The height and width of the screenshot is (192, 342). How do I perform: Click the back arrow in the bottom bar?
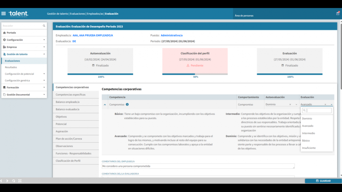[x=1, y=181]
